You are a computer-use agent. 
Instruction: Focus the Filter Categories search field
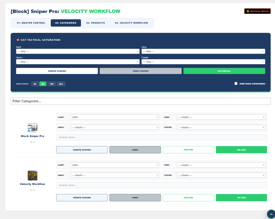(x=141, y=101)
